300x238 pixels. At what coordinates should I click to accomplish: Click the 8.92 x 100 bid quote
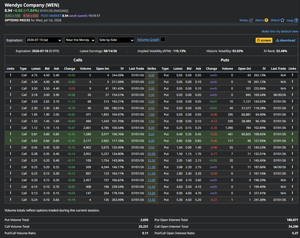(13, 16)
